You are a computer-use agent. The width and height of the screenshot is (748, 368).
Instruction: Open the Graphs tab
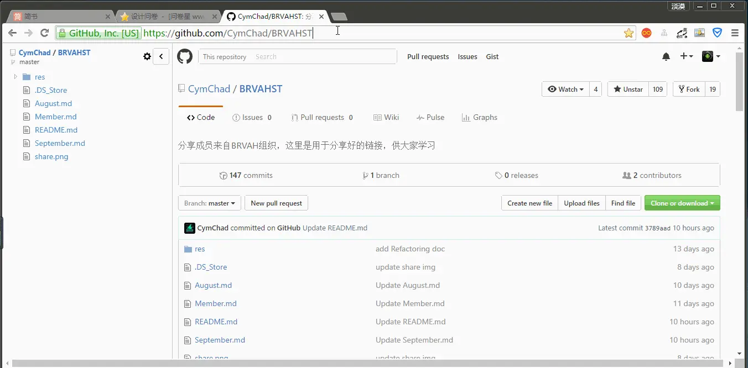pos(480,117)
